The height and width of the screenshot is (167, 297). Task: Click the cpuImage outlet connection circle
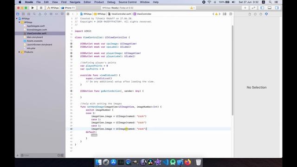pyautogui.click(x=71, y=44)
